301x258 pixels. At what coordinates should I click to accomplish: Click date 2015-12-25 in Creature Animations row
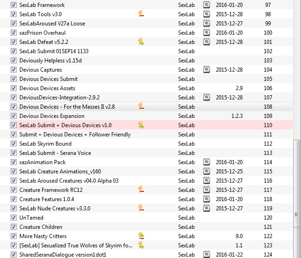click(229, 171)
